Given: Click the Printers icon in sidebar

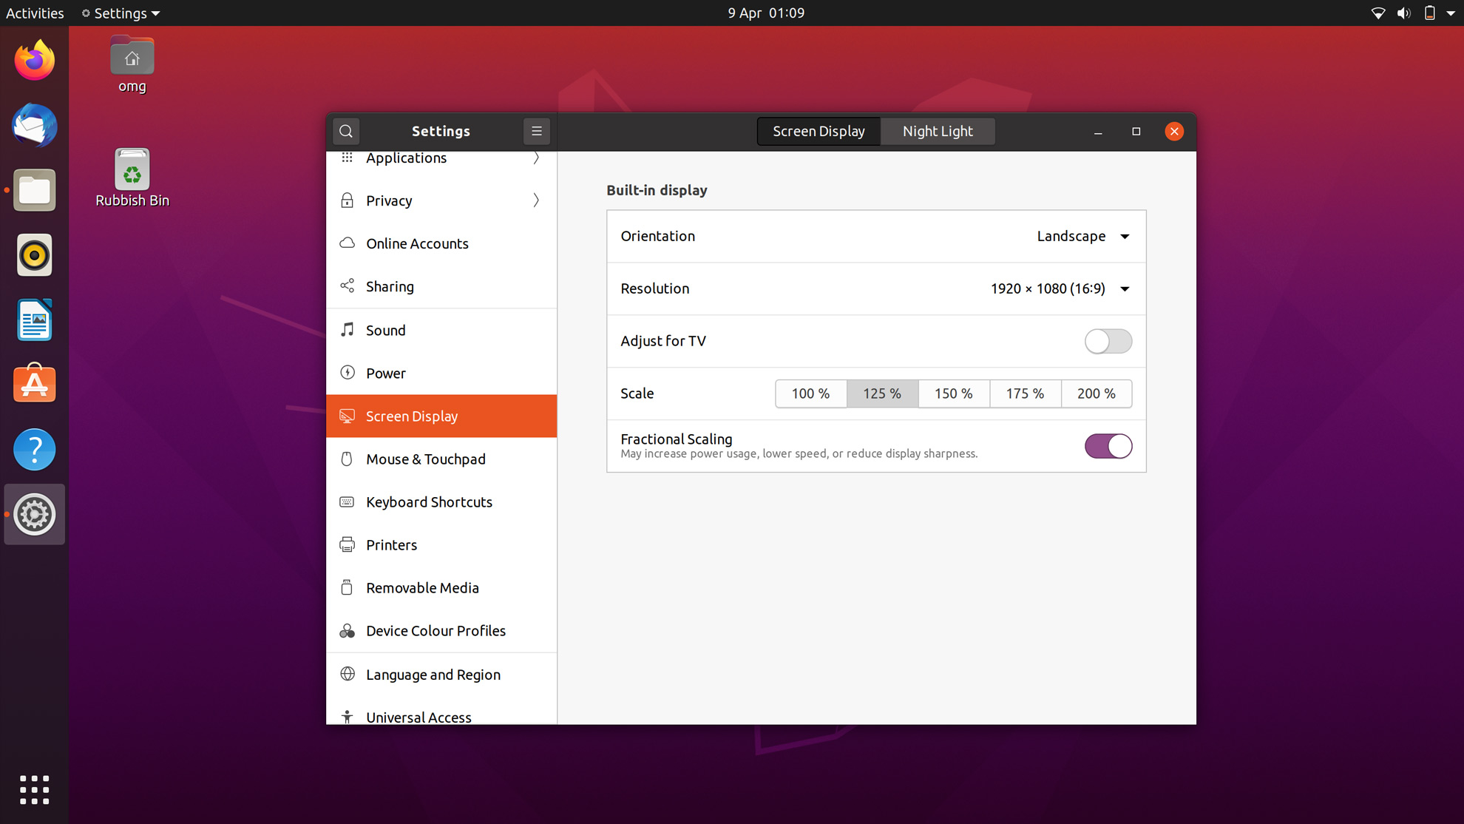Looking at the screenshot, I should coord(347,544).
